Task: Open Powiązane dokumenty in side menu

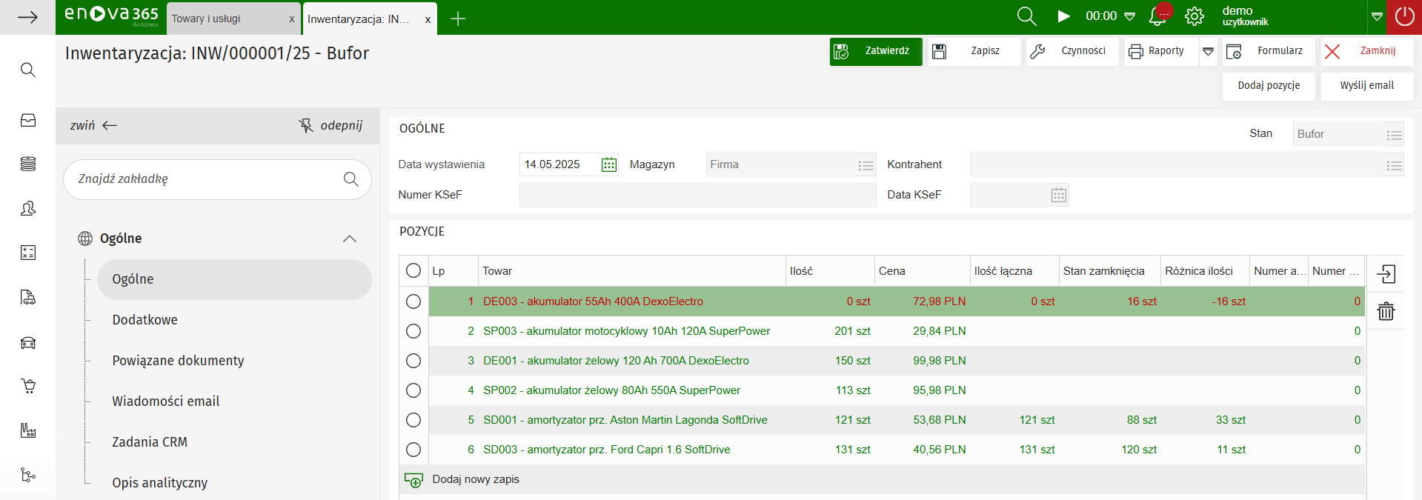Action: tap(178, 361)
